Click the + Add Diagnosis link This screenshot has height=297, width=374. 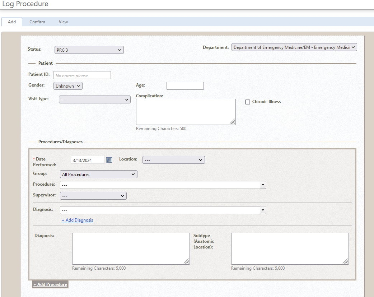click(77, 220)
